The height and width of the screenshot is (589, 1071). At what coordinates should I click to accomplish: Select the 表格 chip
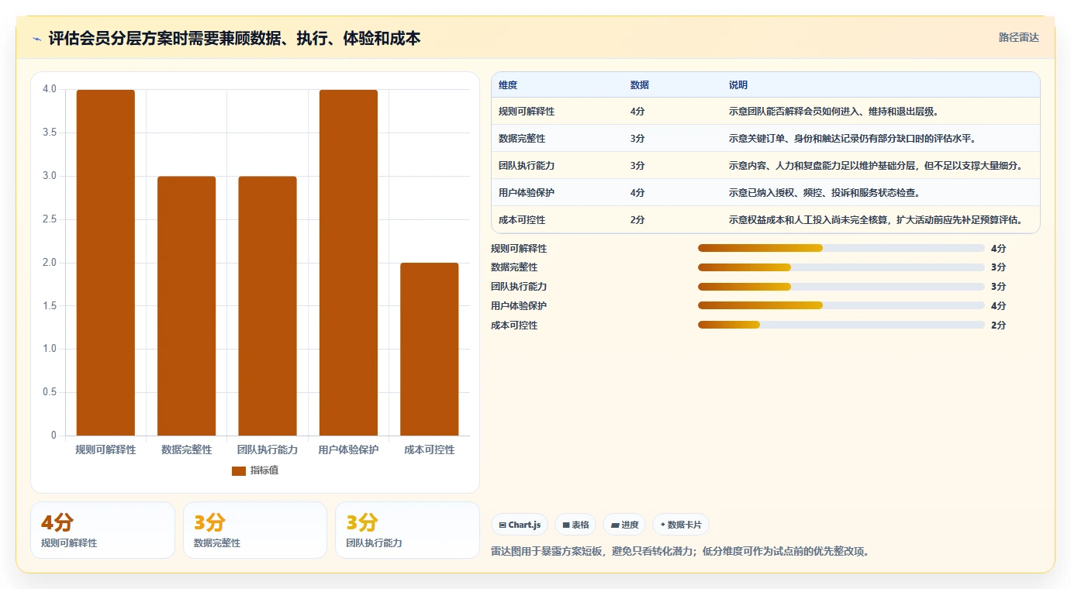(575, 525)
